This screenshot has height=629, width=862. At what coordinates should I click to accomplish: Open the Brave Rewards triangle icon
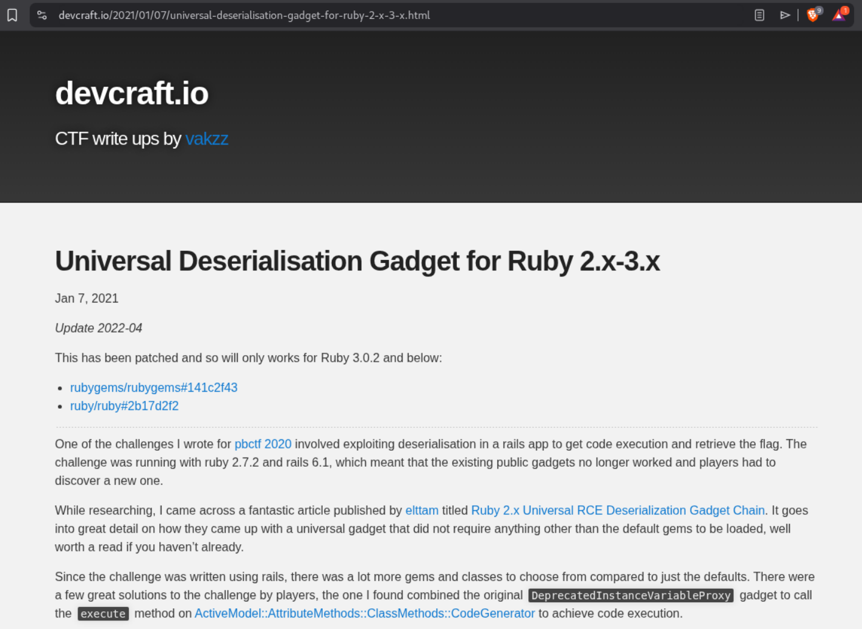click(x=839, y=15)
